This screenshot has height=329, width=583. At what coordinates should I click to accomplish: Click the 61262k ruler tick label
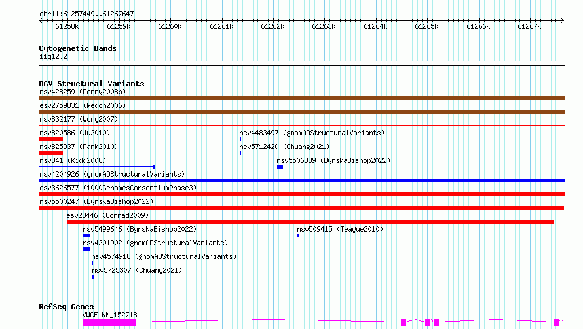(x=273, y=26)
